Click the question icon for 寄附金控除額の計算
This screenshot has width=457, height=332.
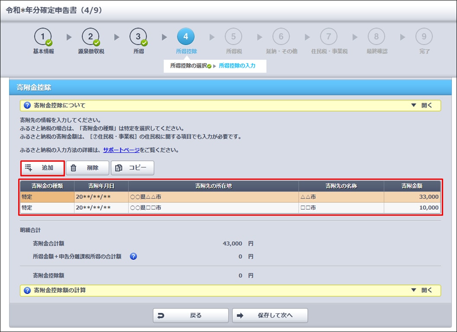tap(27, 290)
